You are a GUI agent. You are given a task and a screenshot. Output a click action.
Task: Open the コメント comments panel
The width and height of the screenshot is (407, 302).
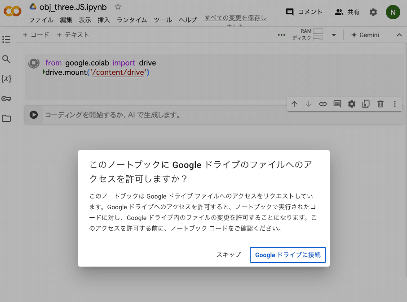click(x=304, y=12)
